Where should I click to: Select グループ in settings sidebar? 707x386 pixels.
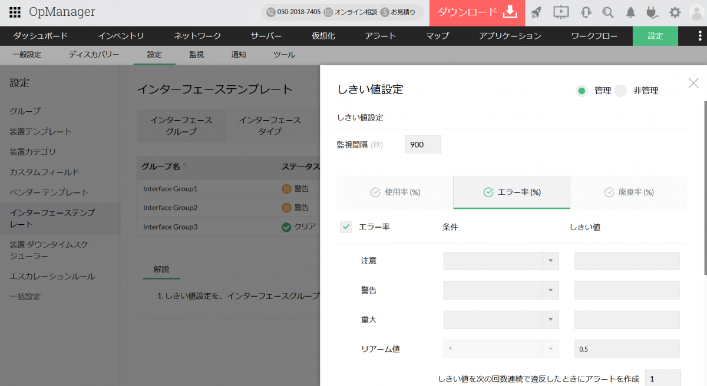pyautogui.click(x=25, y=111)
